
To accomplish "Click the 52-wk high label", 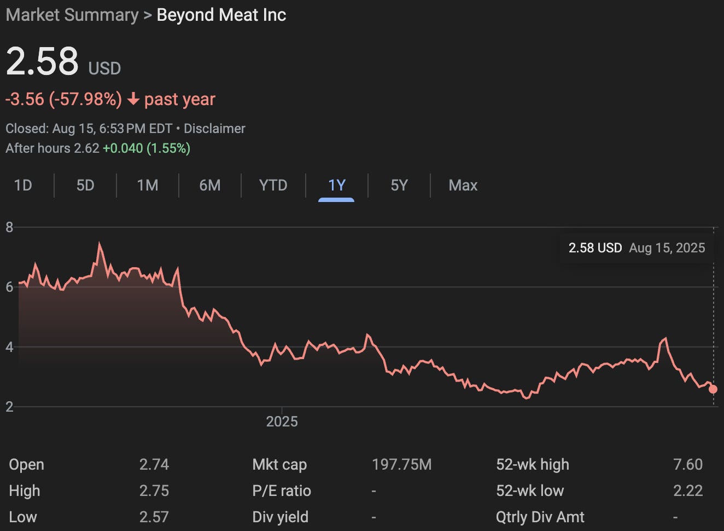I will click(x=533, y=465).
